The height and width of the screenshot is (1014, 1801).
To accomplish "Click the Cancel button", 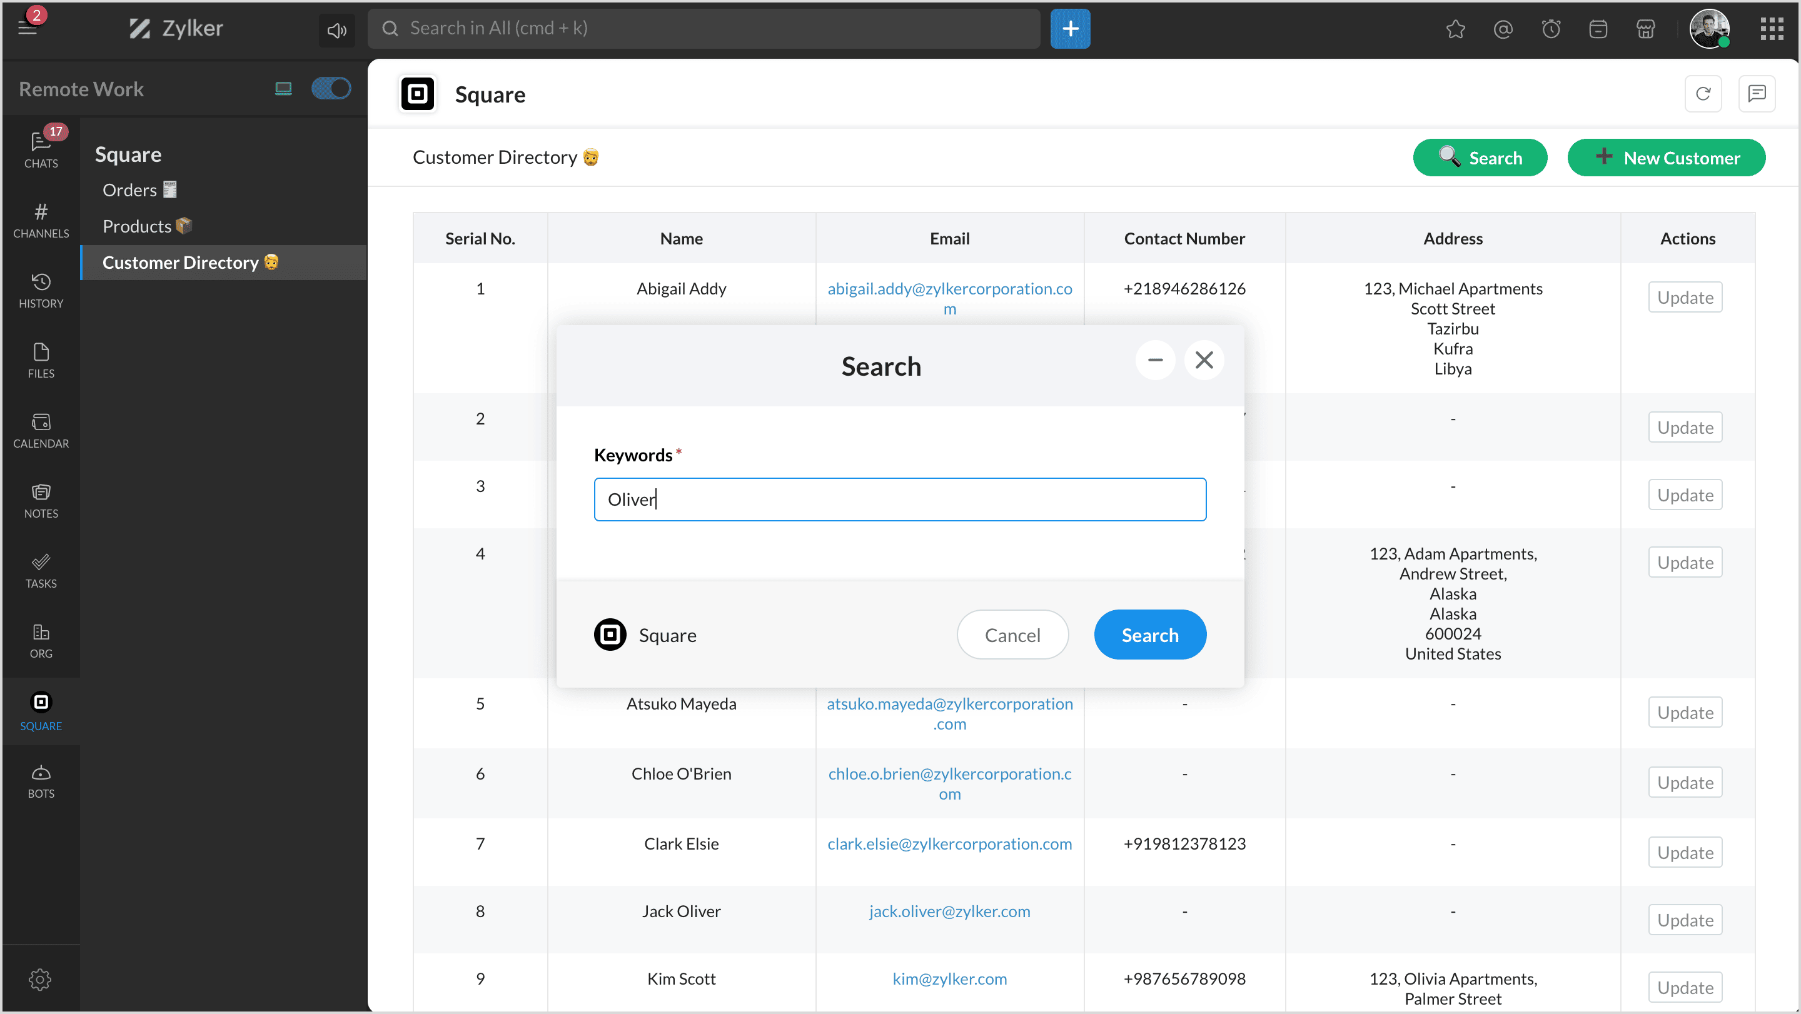I will tap(1012, 635).
